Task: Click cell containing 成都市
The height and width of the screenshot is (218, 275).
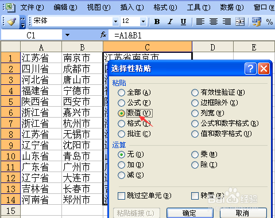Action: [82, 69]
